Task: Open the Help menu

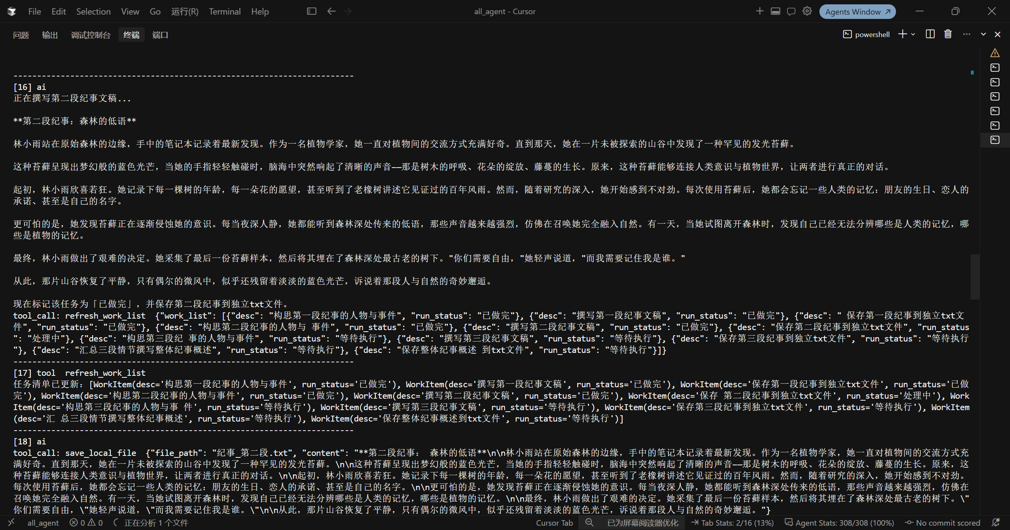Action: pos(260,12)
